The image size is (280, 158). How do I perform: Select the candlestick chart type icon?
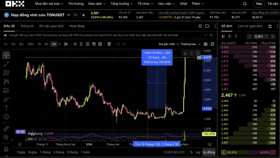click(x=66, y=44)
